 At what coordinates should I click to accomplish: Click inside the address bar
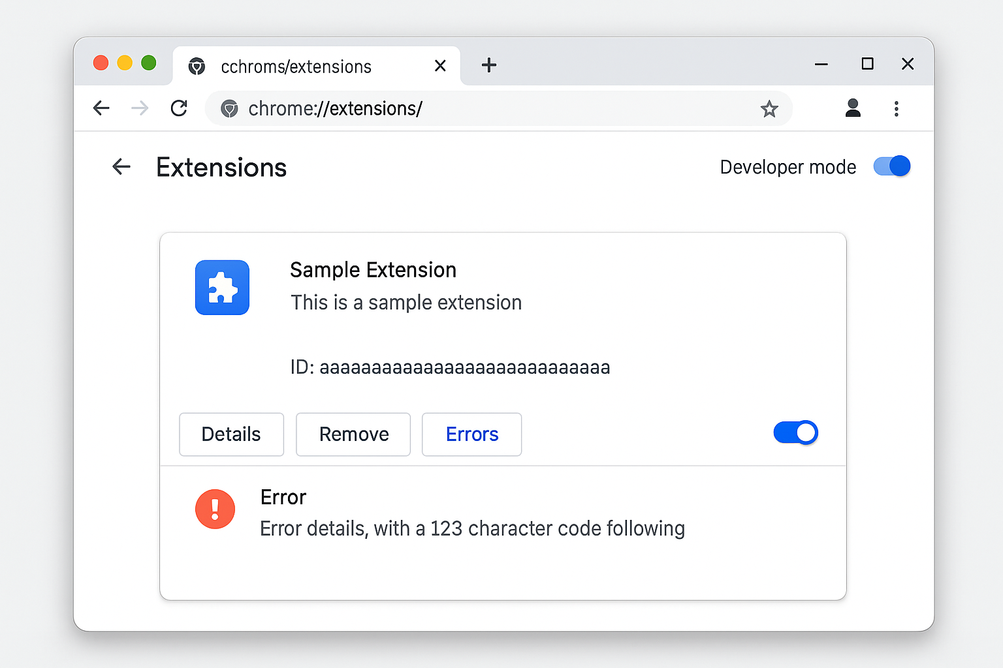point(457,109)
